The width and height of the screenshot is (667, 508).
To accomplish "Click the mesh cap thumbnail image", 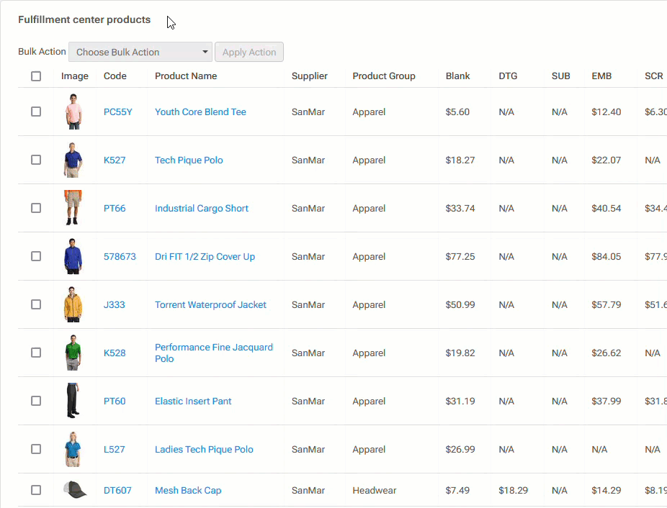I will pos(74,490).
